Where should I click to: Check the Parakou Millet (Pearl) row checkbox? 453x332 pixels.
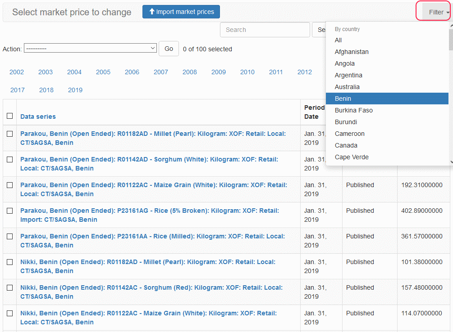(10, 134)
